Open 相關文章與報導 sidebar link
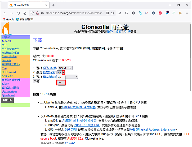 pyautogui.click(x=10, y=53)
